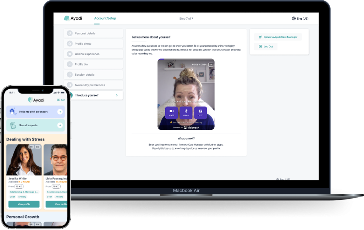
Task: Click the footer Eng (US) language link
Action: point(283,179)
